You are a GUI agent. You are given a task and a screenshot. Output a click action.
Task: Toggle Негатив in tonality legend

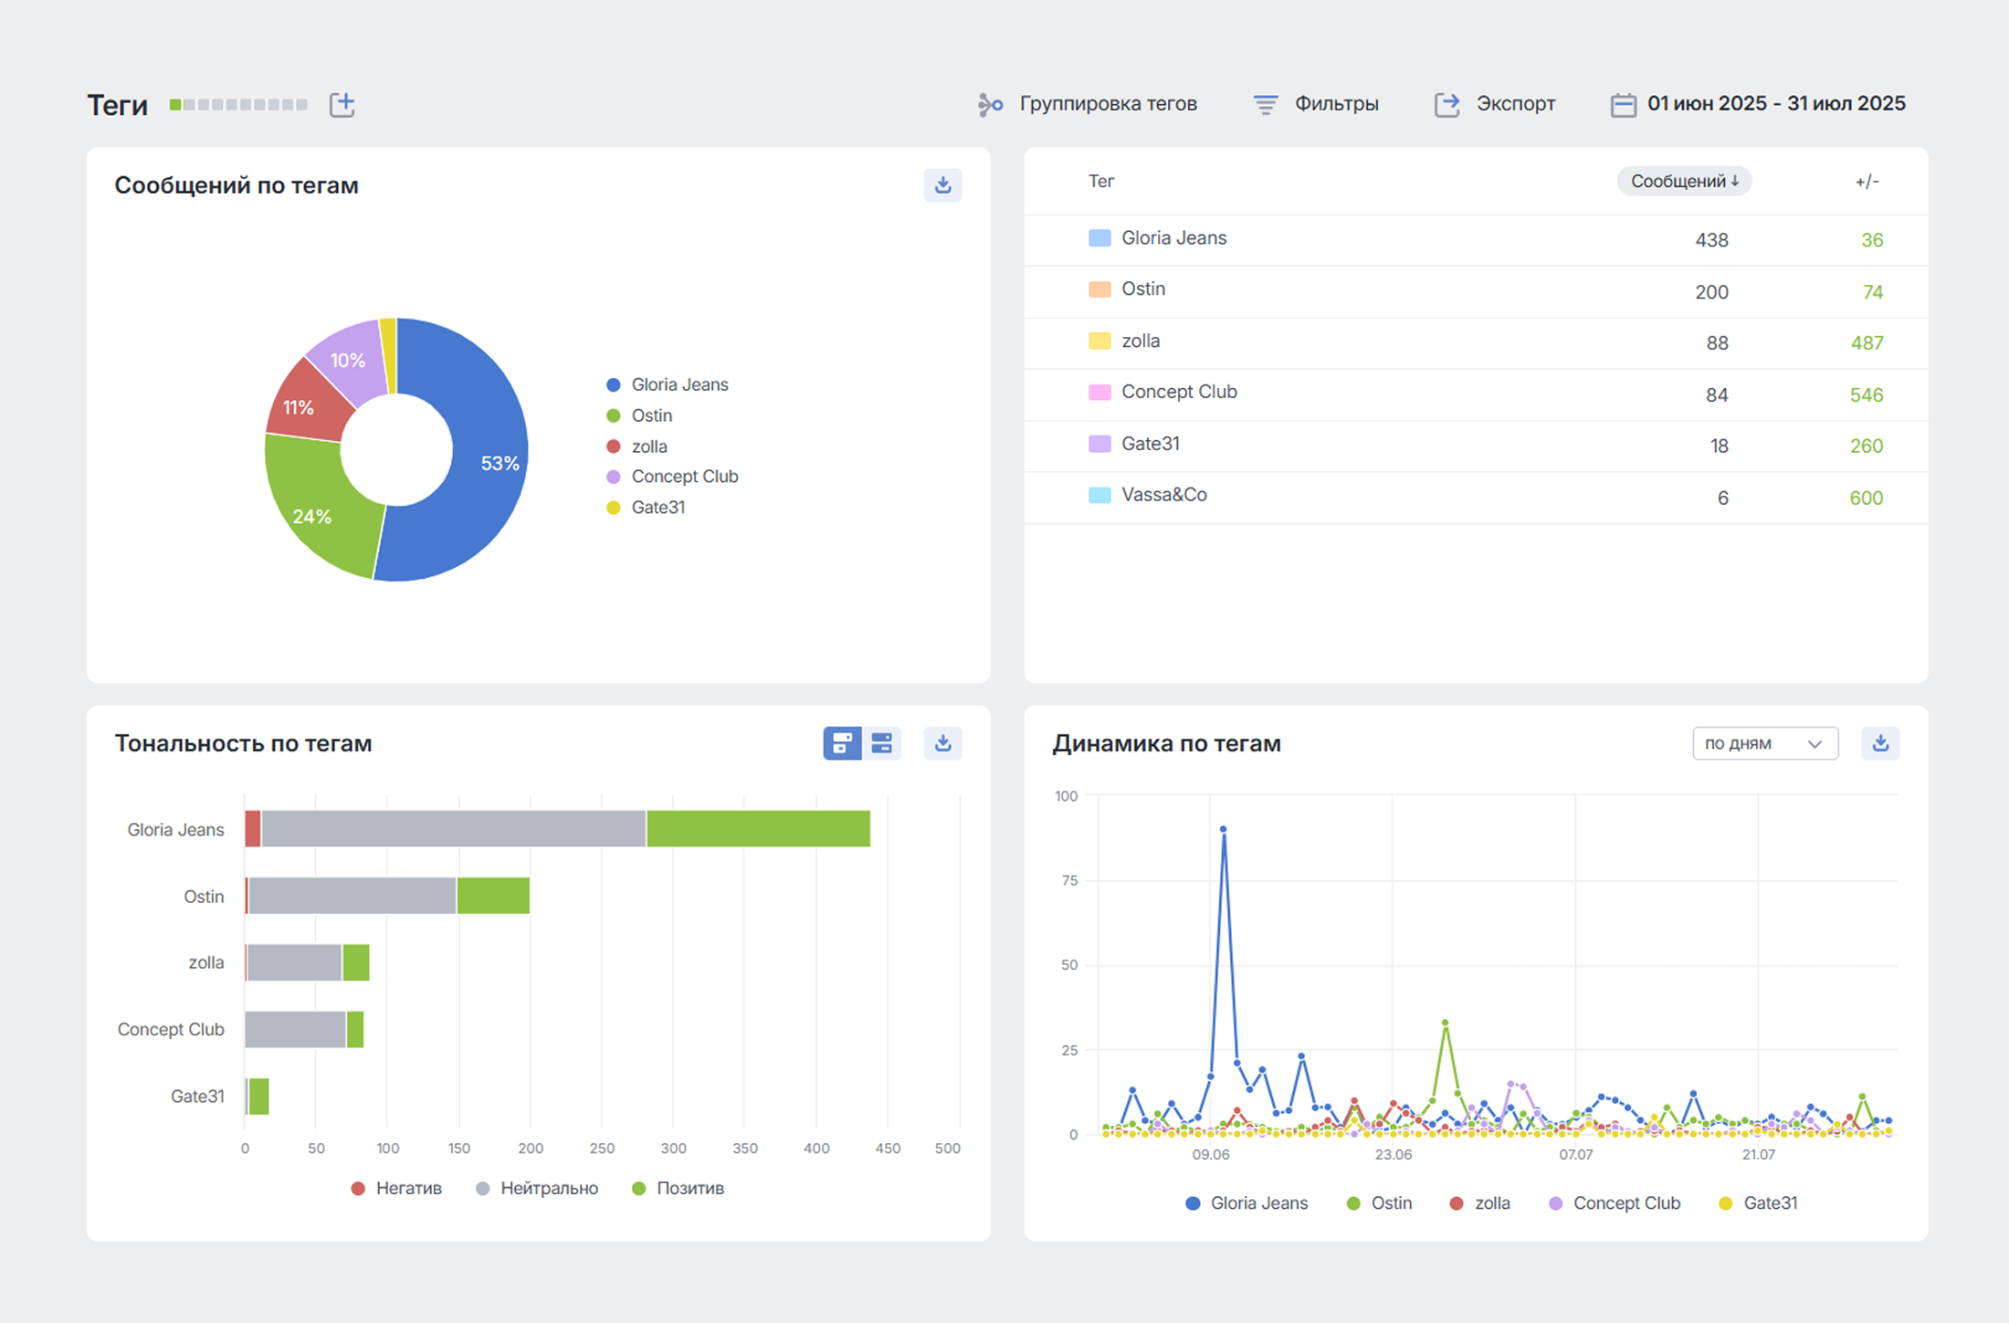tap(396, 1188)
